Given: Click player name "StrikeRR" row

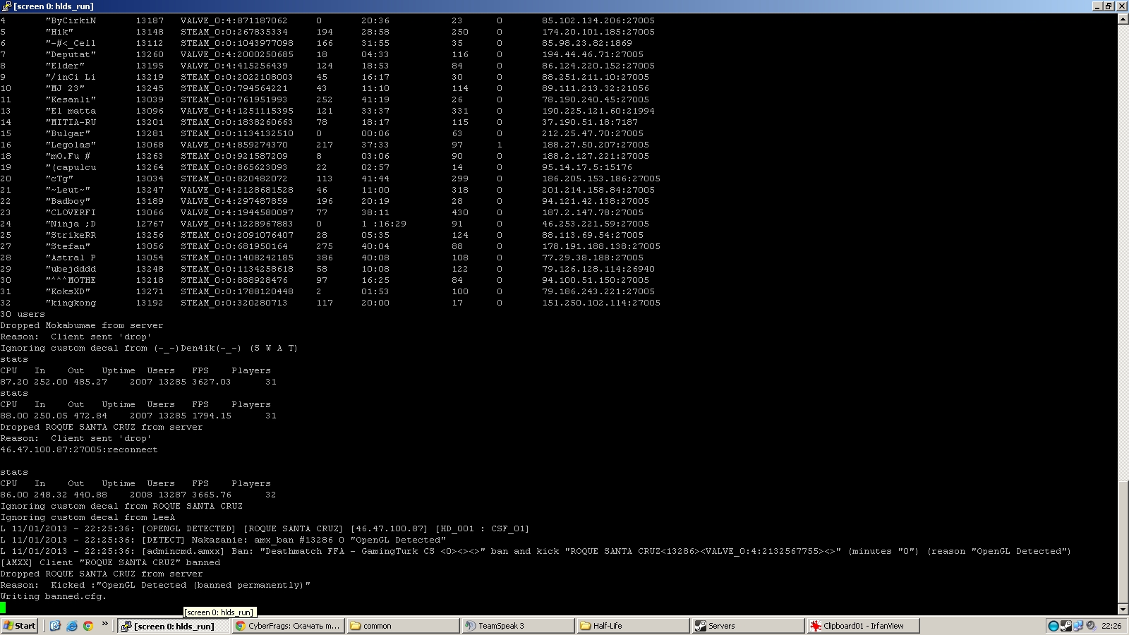Looking at the screenshot, I should pos(71,235).
